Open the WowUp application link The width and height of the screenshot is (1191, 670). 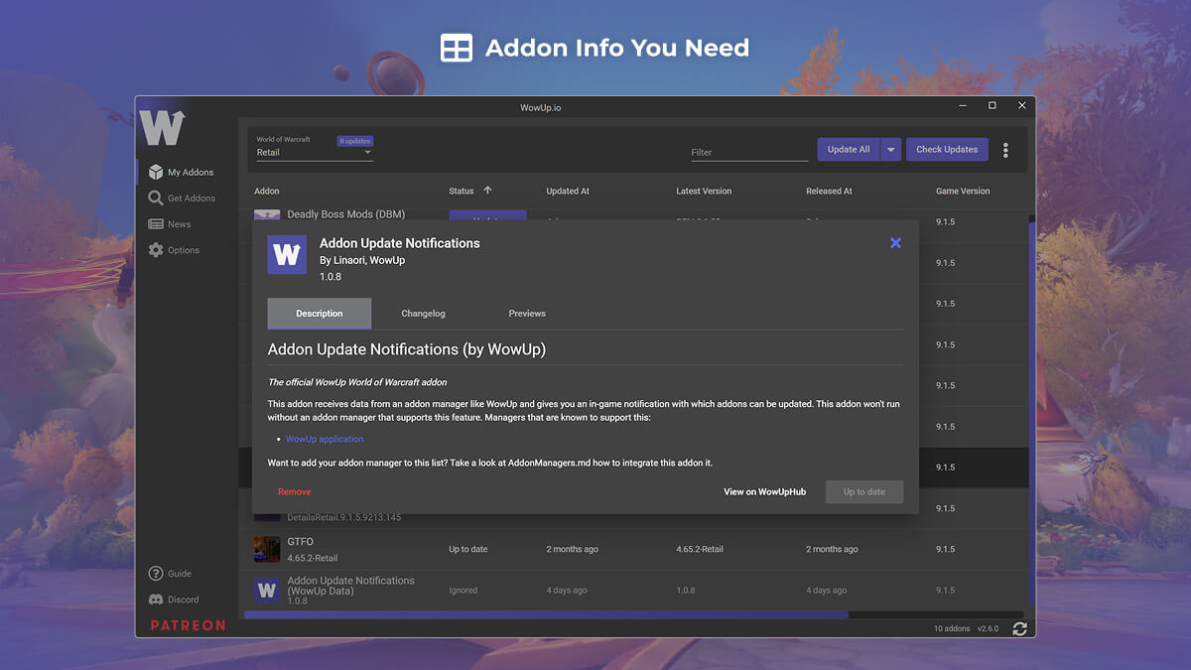325,439
